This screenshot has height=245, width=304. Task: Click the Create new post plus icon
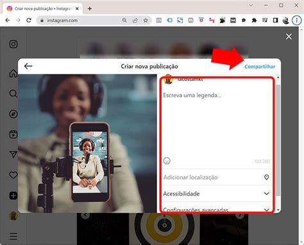pyautogui.click(x=13, y=196)
